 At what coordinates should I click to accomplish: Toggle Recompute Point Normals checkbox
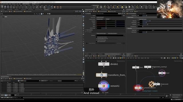point(97,37)
